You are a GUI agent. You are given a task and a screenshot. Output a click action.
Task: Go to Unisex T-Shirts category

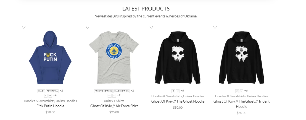tap(114, 101)
